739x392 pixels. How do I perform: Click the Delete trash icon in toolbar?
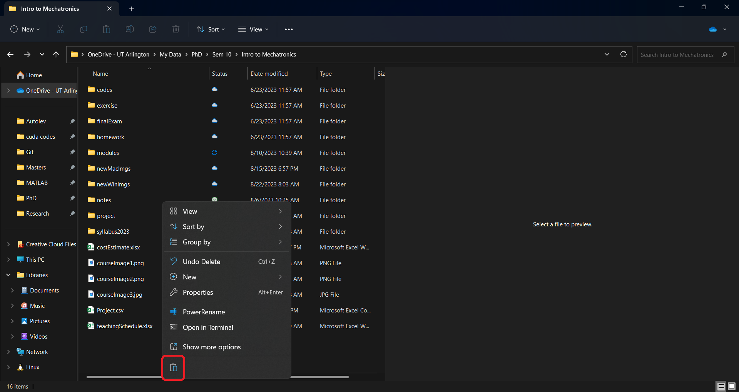(176, 29)
